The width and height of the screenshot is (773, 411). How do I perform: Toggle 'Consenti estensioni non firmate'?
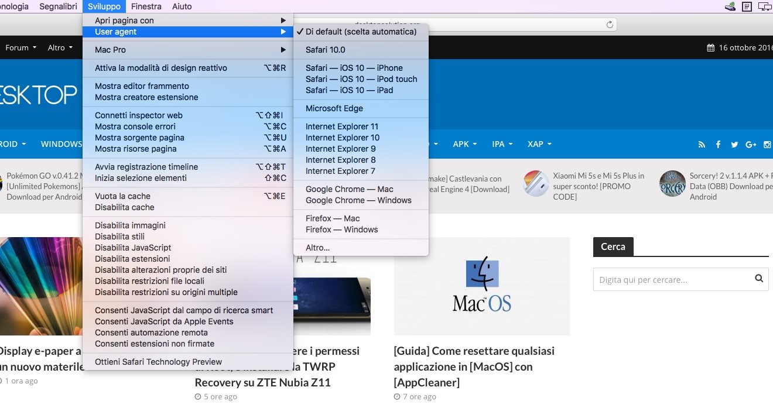[188, 344]
